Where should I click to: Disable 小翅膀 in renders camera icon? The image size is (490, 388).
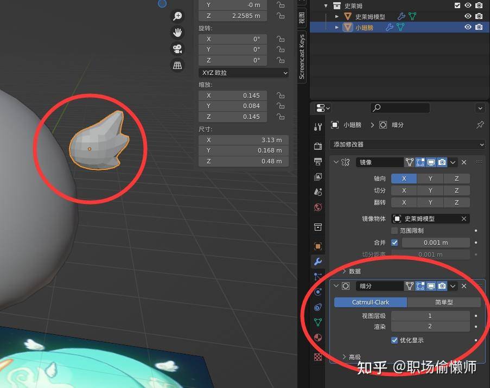(479, 27)
